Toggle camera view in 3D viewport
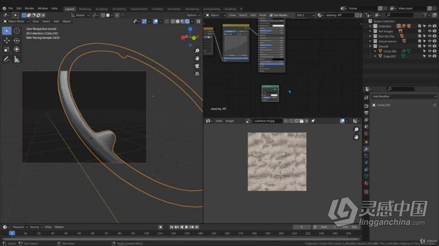Screen dimensions: 439x246 click(197, 66)
